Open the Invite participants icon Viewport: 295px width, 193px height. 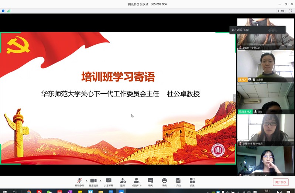[x=123, y=181]
